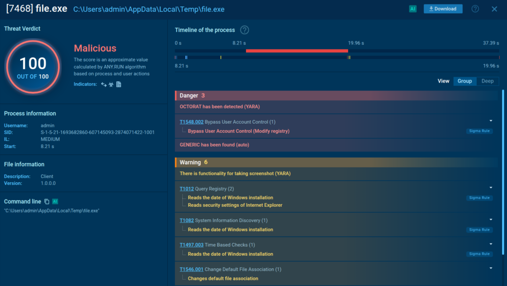Click the network arrows indicator icon
507x286 pixels.
(x=104, y=84)
